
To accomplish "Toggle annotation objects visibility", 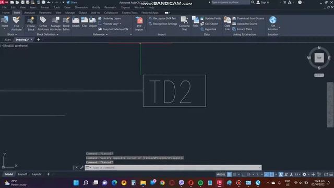I will tap(281, 174).
